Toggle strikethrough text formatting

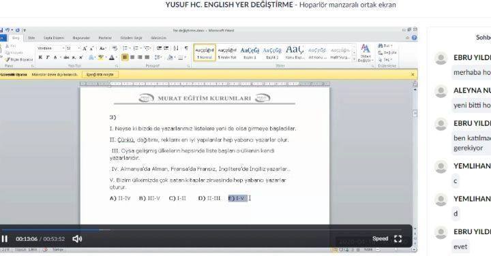point(66,57)
